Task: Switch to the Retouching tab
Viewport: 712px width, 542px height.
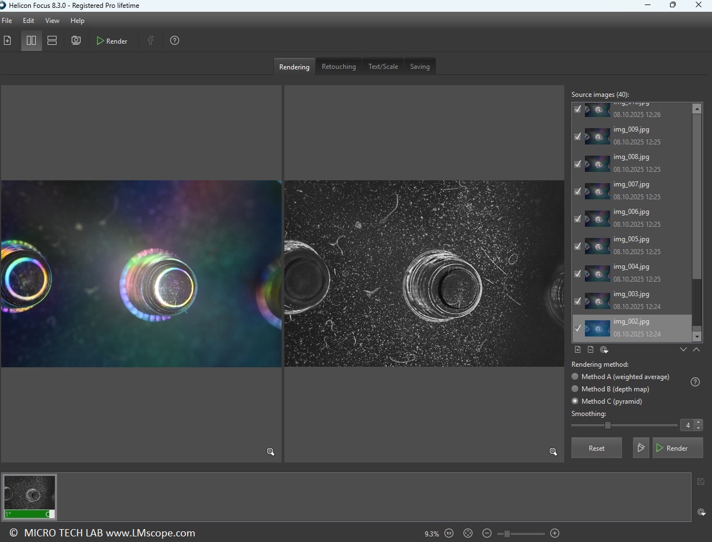Action: (x=339, y=67)
